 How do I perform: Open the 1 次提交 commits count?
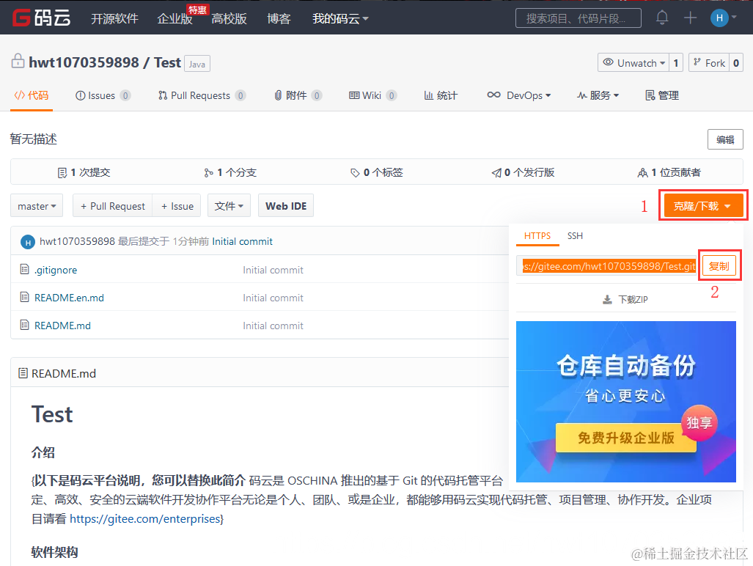(84, 172)
